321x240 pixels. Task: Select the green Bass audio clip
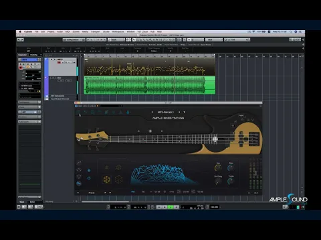[149, 85]
